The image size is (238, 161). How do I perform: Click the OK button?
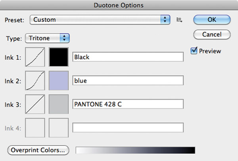pos(212,19)
